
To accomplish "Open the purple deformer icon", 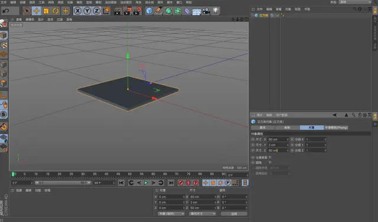I will click(x=187, y=11).
